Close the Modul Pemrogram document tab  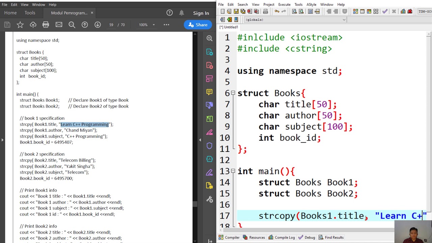point(92,13)
